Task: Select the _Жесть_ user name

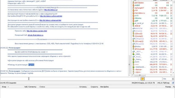Action: 138,57
